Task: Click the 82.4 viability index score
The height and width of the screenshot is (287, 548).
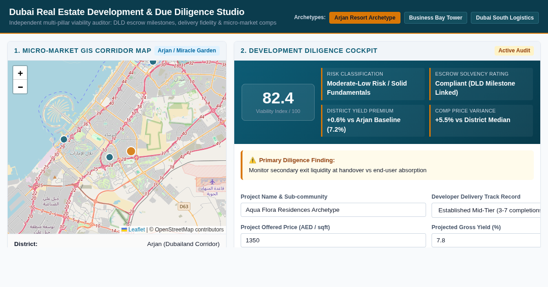Action: point(278,98)
